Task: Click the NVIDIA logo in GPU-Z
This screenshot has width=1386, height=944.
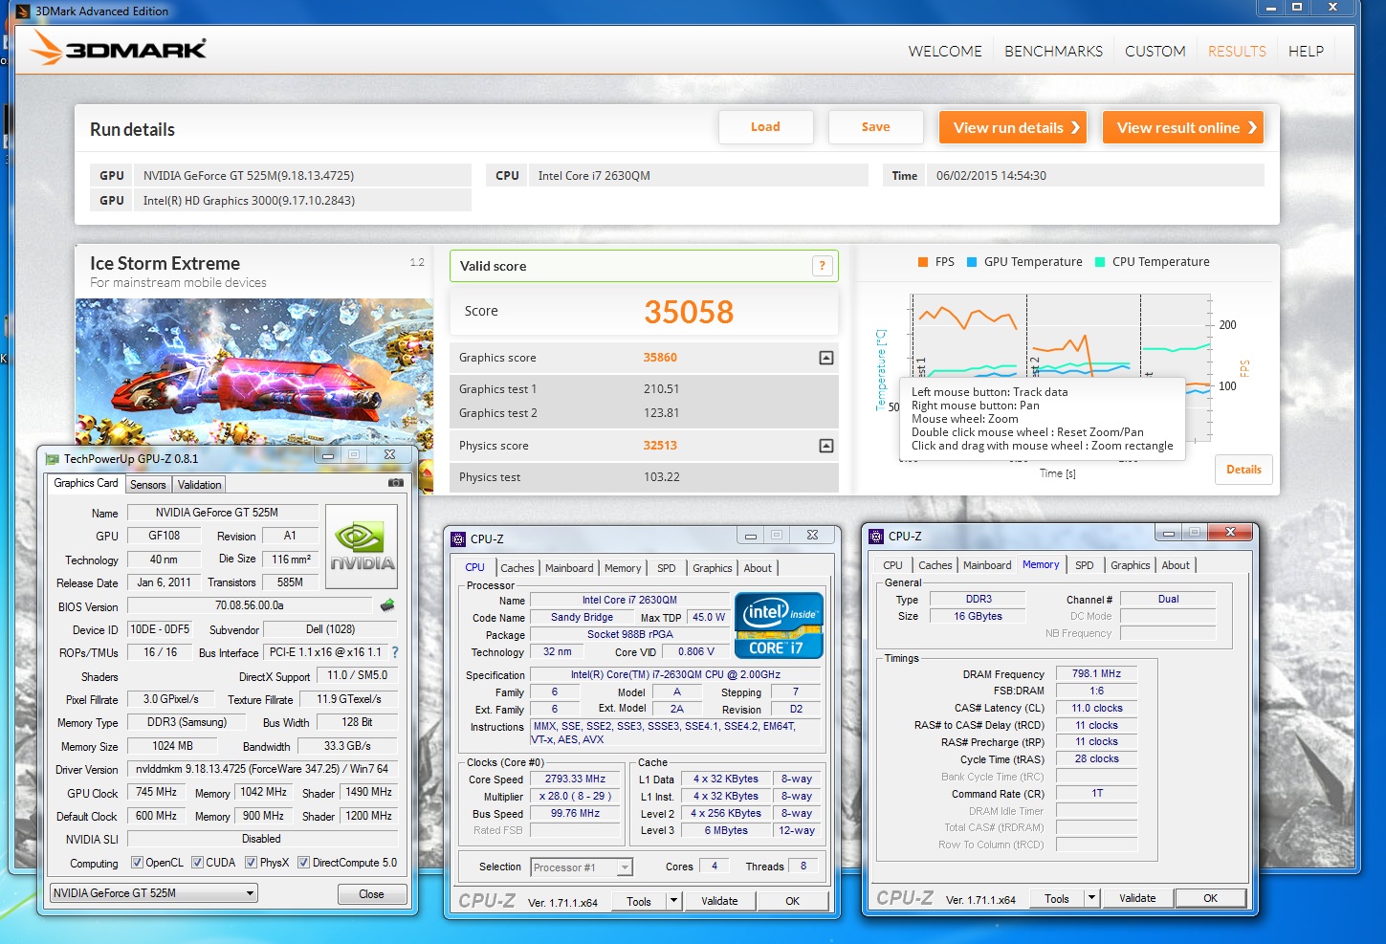Action: click(362, 546)
